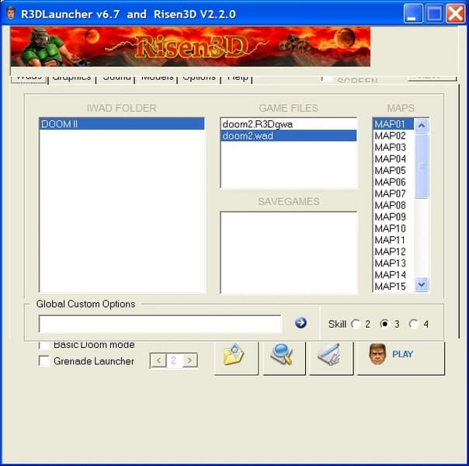Switch to the Sound tab
Screen dimensions: 469x466
point(116,78)
